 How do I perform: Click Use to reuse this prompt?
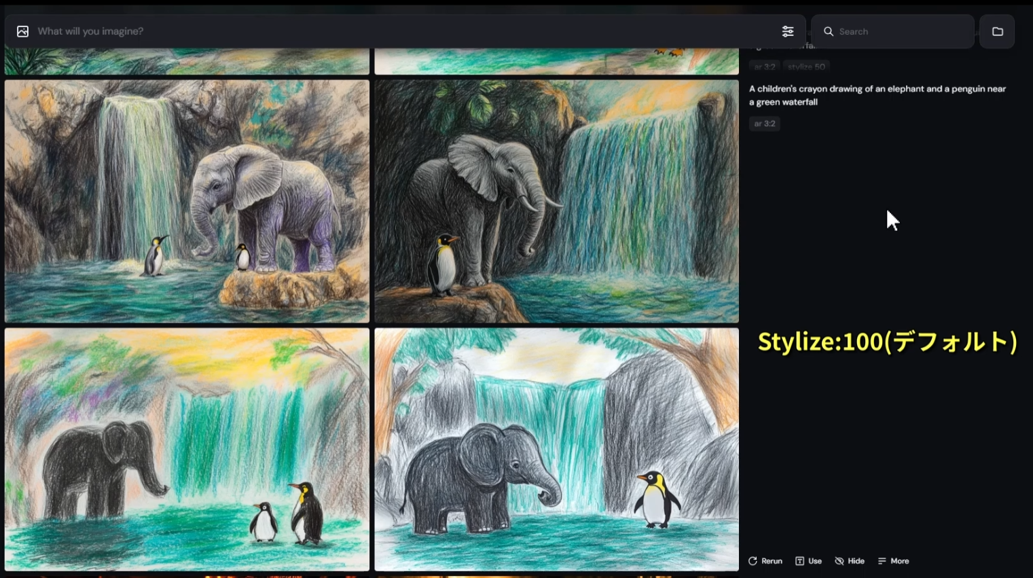pos(809,561)
